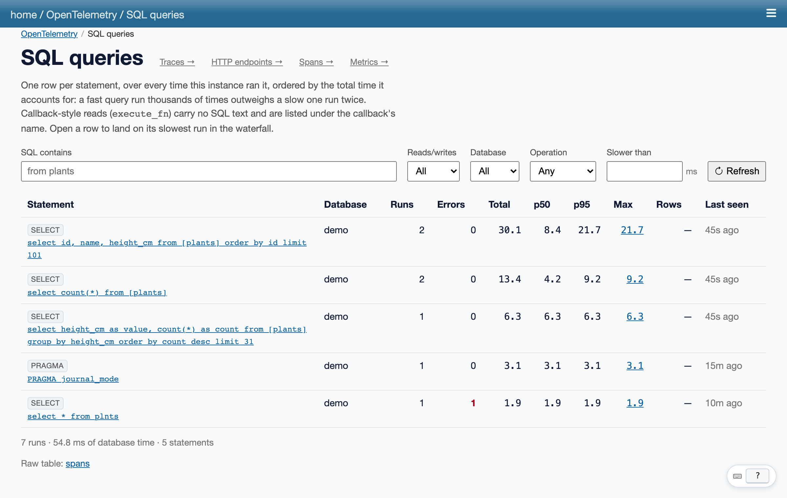787x498 pixels.
Task: Click home in the header breadcrumb
Action: [24, 15]
